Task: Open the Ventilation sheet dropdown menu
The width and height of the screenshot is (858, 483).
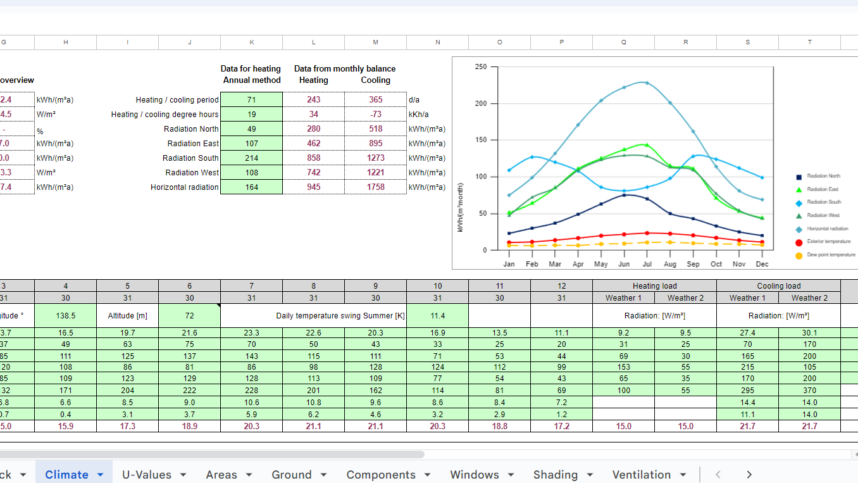Action: click(x=682, y=474)
